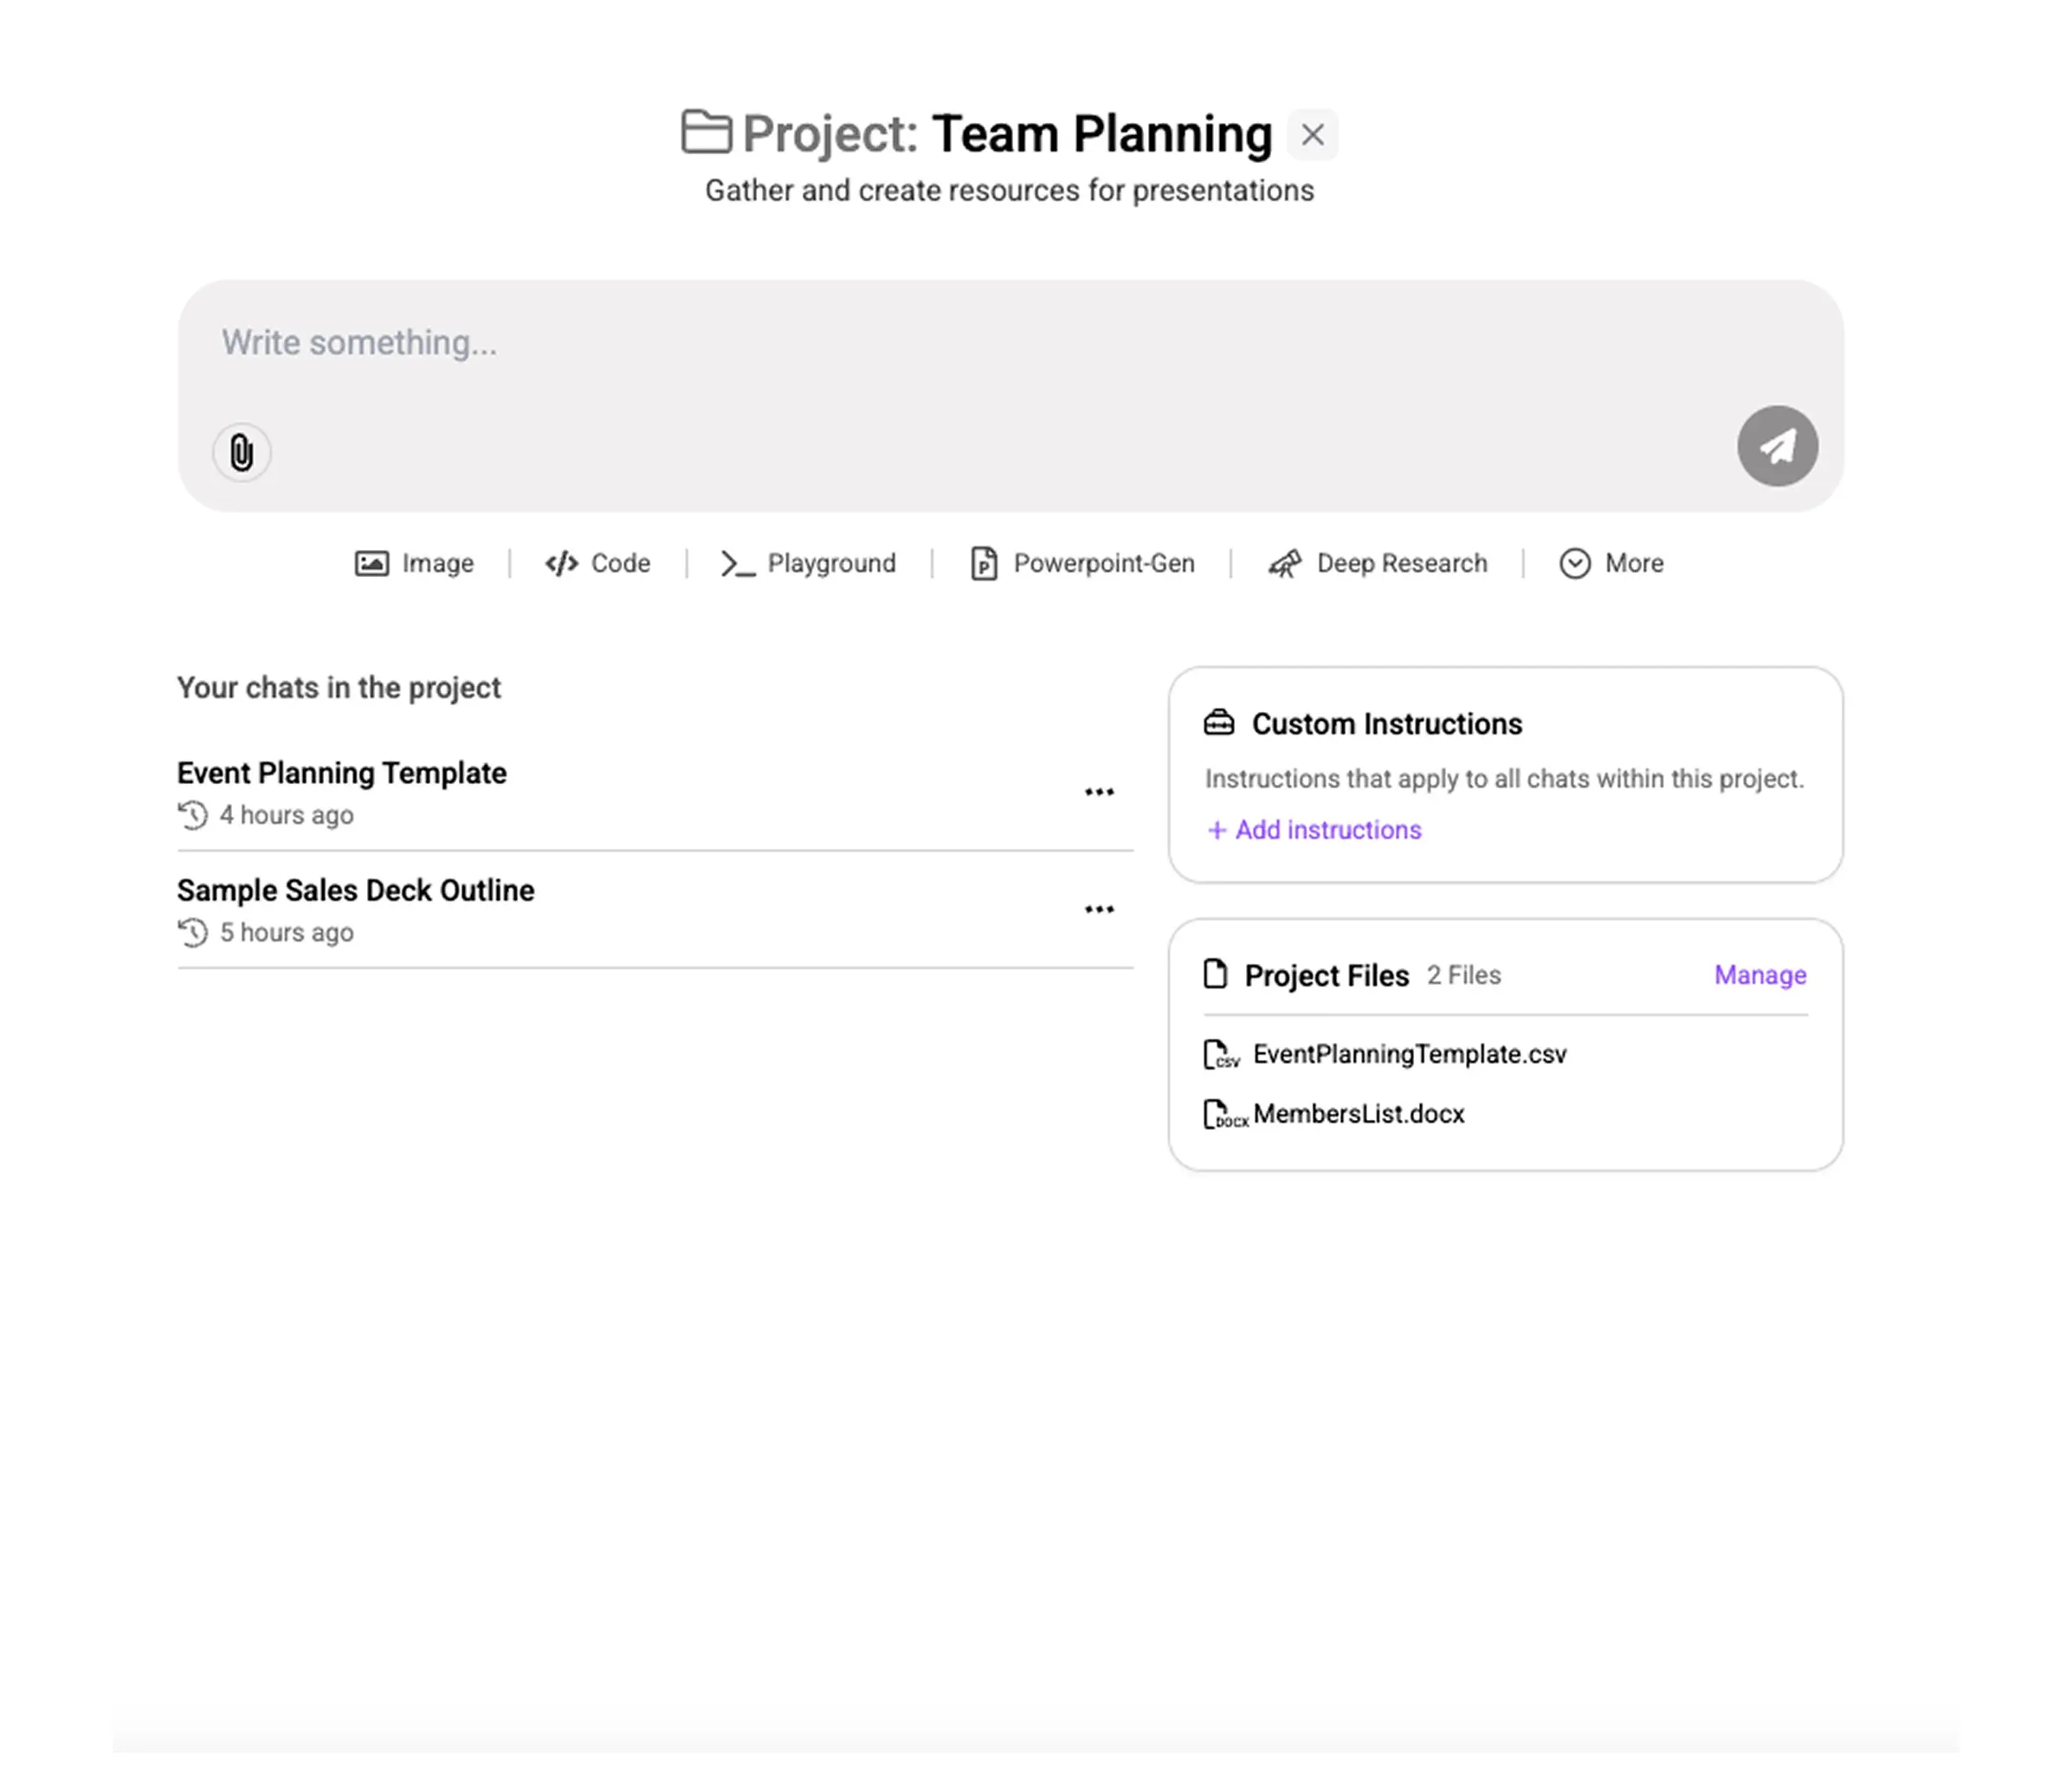The image size is (2072, 1774).
Task: Click the folder icon beside Project title
Action: coord(706,132)
